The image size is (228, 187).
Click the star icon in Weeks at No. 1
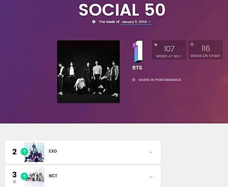tap(156, 45)
